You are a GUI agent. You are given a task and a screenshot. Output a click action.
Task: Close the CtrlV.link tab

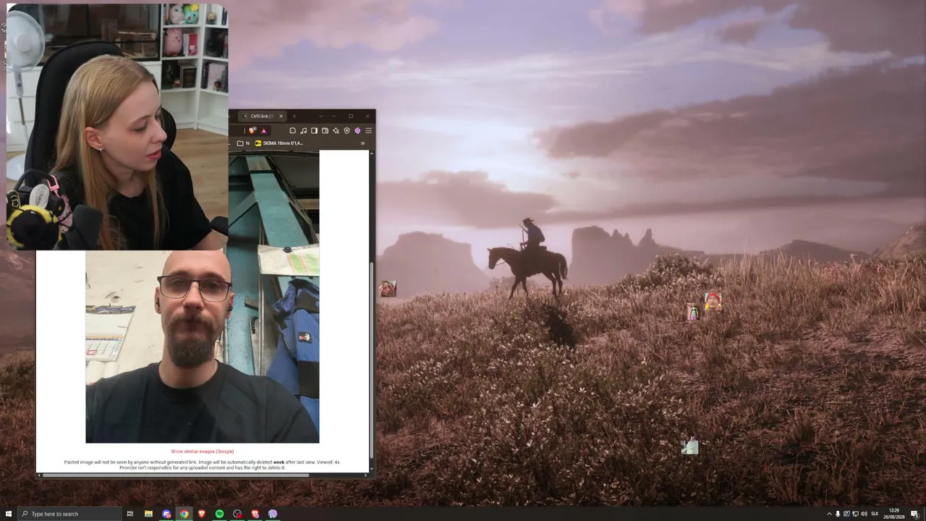click(281, 116)
